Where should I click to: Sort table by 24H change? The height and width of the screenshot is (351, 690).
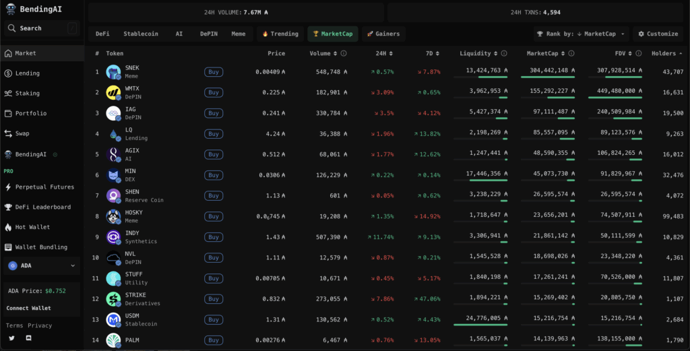pos(384,53)
